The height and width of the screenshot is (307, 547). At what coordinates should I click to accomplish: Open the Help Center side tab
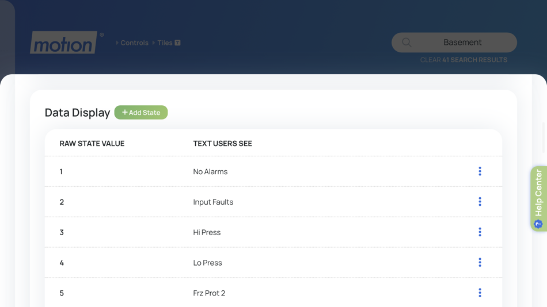coord(538,198)
